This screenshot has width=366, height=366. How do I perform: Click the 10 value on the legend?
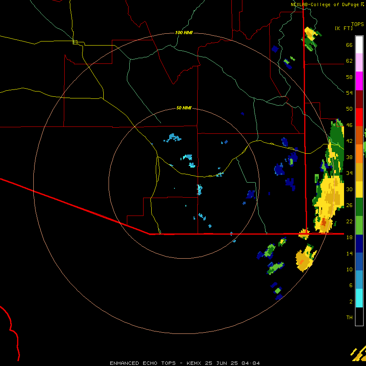click(x=349, y=269)
